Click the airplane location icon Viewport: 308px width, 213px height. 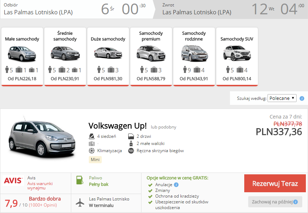80,202
